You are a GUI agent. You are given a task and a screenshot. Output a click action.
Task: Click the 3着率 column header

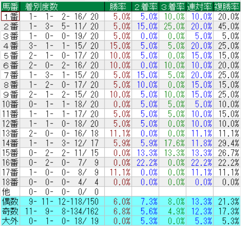[x=172, y=7]
